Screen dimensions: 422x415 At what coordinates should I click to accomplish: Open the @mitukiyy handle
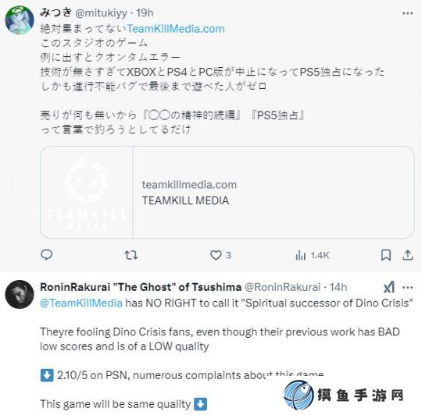(x=101, y=13)
